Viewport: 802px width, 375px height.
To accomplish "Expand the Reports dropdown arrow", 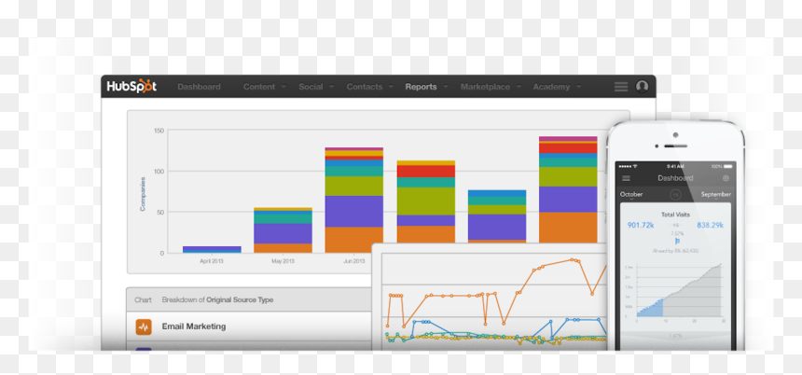I will pos(446,87).
